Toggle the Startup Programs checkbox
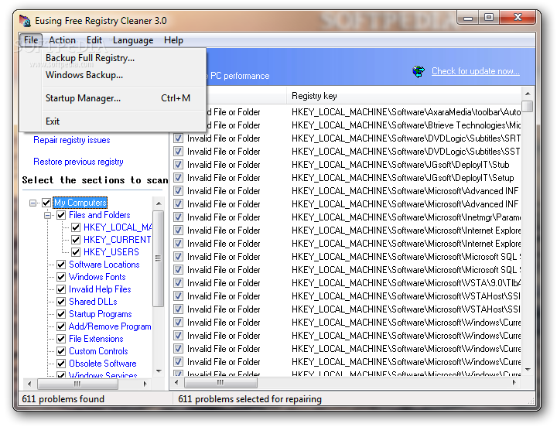 point(61,314)
